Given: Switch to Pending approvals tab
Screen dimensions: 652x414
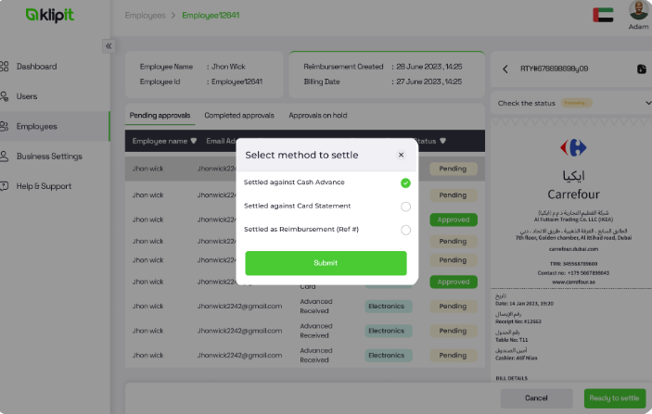Looking at the screenshot, I should 160,116.
